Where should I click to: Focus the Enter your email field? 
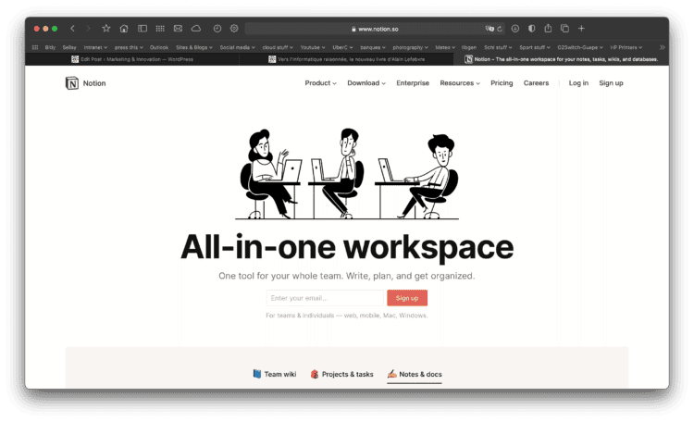coord(325,298)
